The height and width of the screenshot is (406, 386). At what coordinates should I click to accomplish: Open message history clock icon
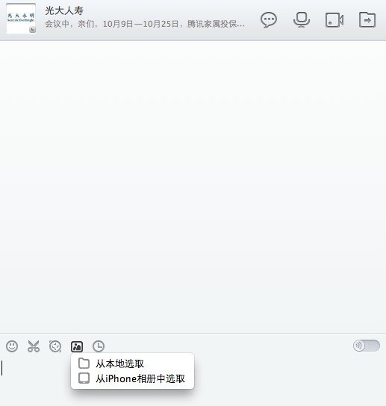(99, 346)
